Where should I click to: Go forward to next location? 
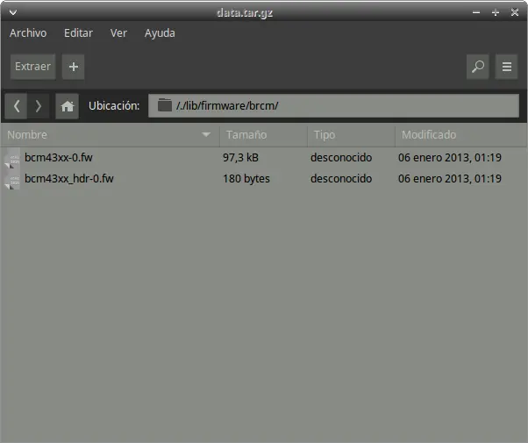[x=39, y=106]
